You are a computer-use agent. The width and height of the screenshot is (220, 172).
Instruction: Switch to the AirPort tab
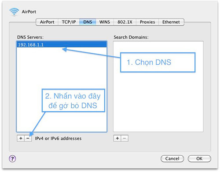pos(47,22)
